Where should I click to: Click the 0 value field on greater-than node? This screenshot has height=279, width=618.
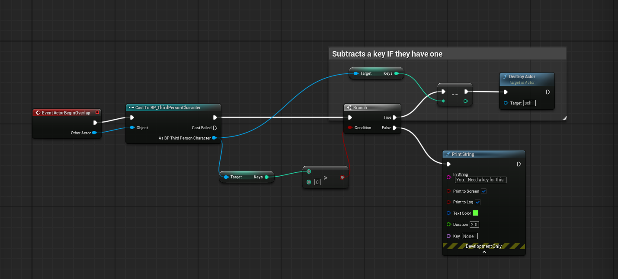tap(317, 182)
